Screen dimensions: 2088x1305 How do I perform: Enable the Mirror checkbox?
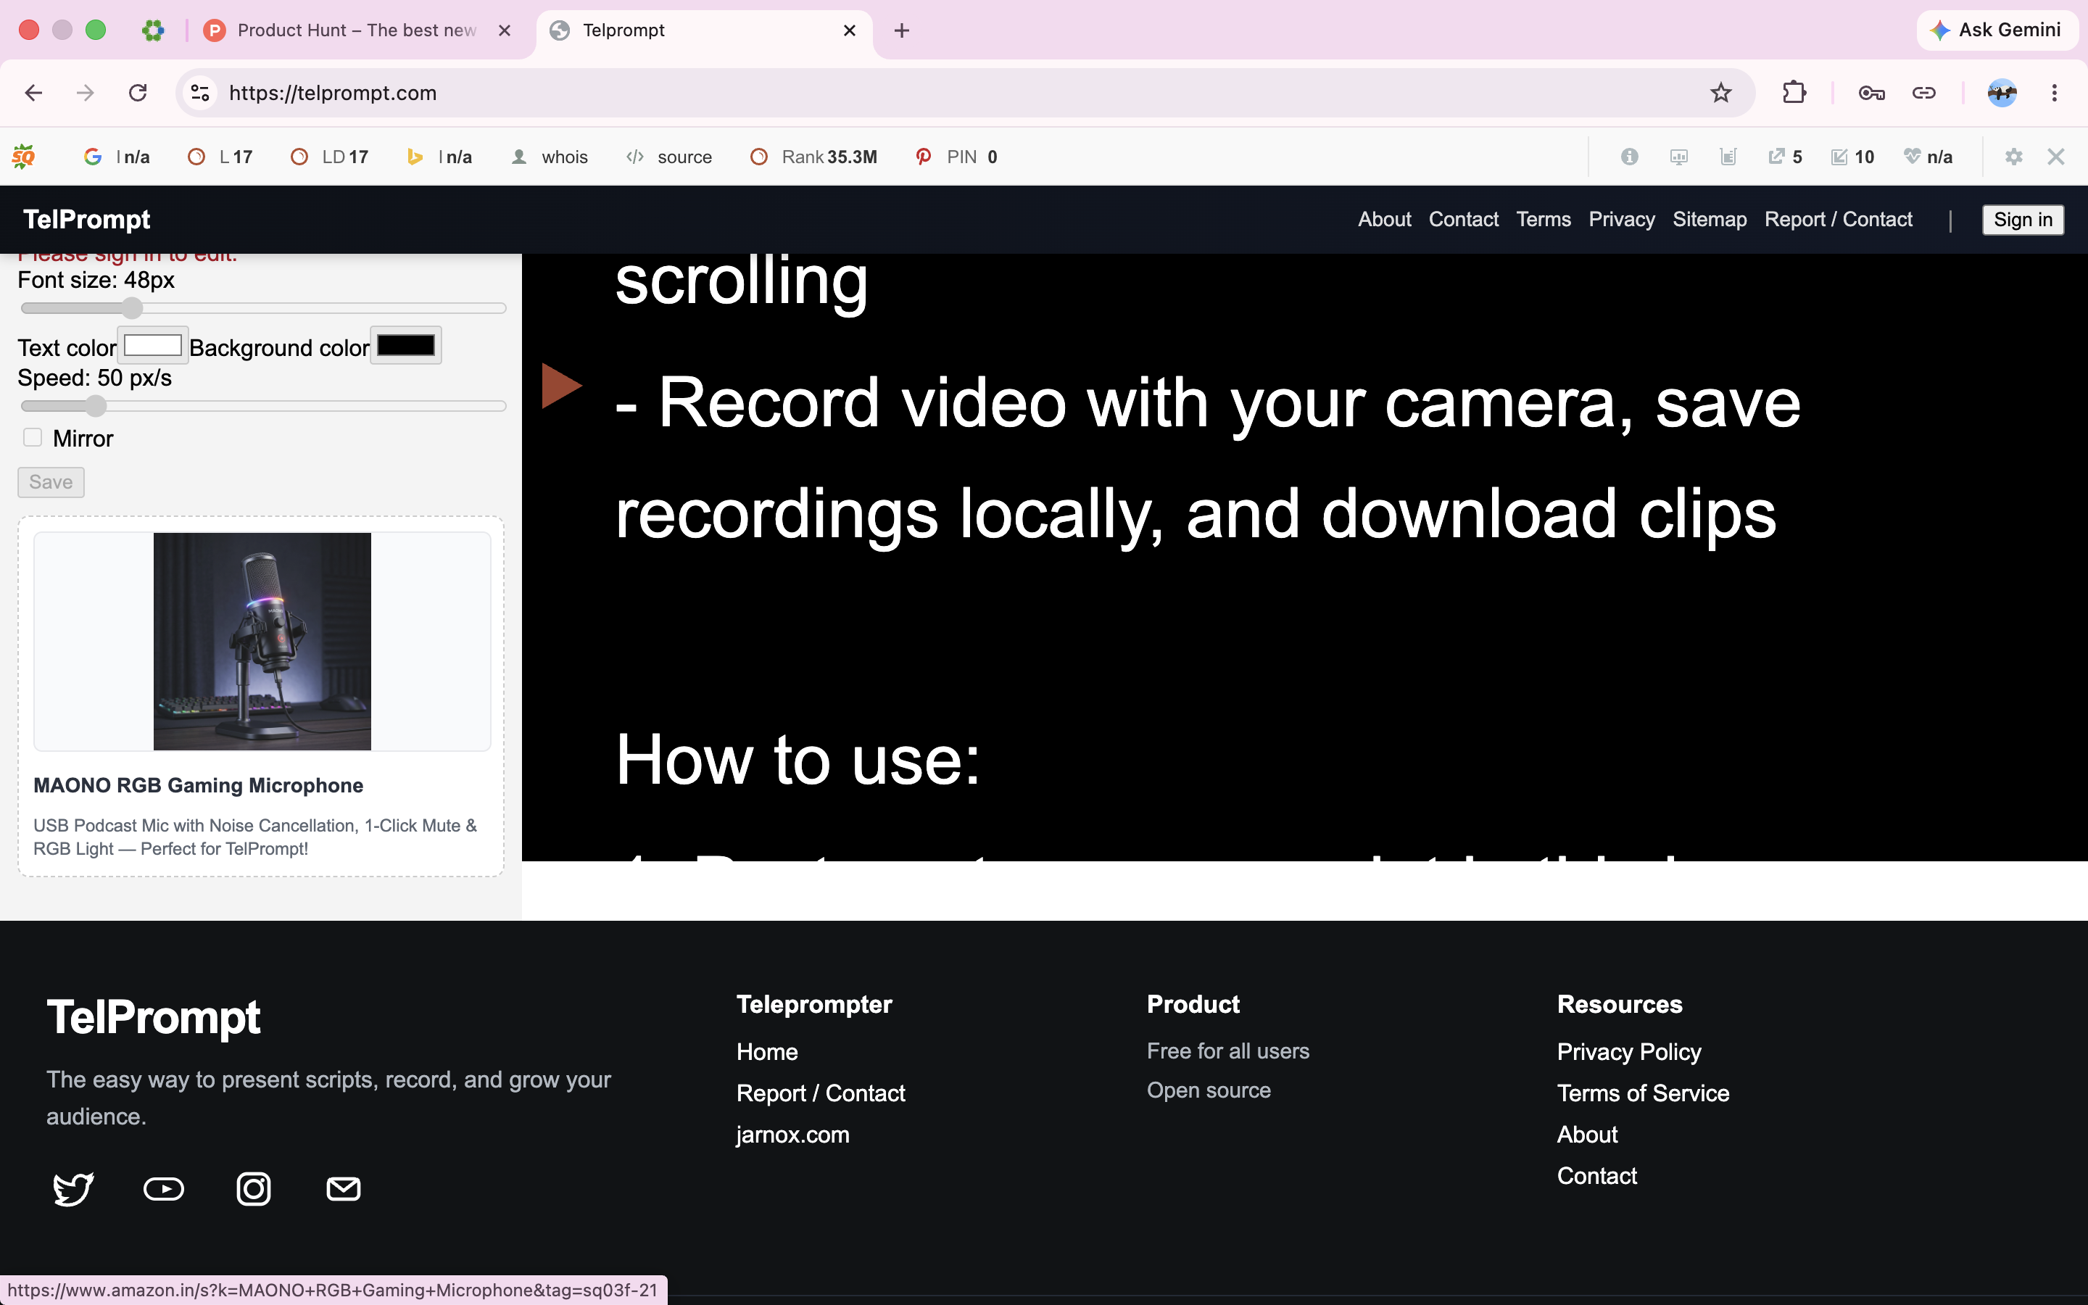(x=33, y=438)
